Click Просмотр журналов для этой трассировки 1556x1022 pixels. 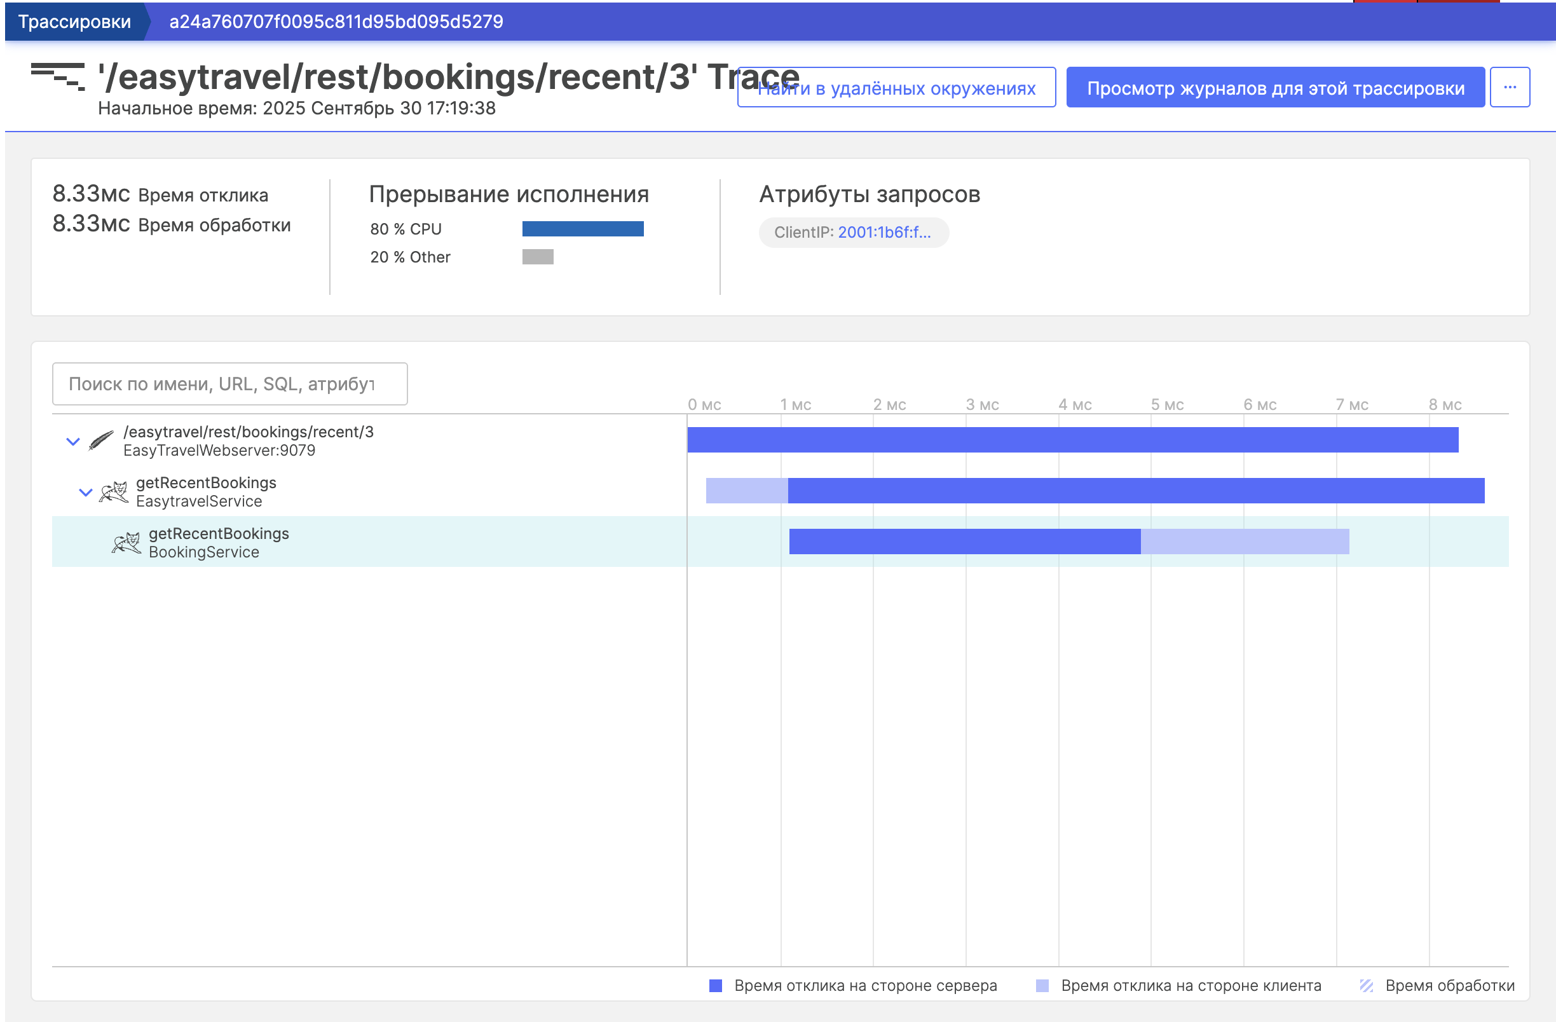[x=1275, y=88]
